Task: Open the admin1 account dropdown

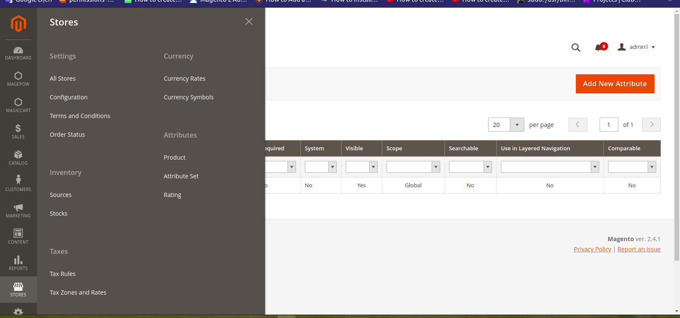Action: pyautogui.click(x=637, y=47)
